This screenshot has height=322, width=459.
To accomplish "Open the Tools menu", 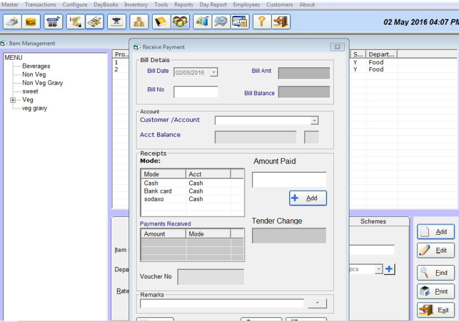I will click(x=161, y=5).
